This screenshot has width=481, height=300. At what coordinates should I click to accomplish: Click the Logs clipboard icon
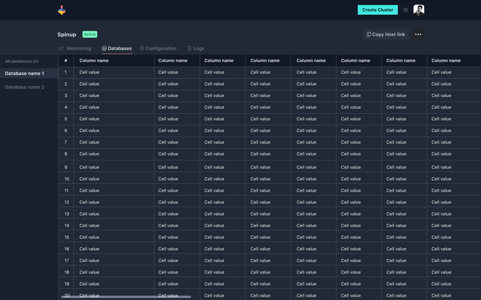pos(189,48)
